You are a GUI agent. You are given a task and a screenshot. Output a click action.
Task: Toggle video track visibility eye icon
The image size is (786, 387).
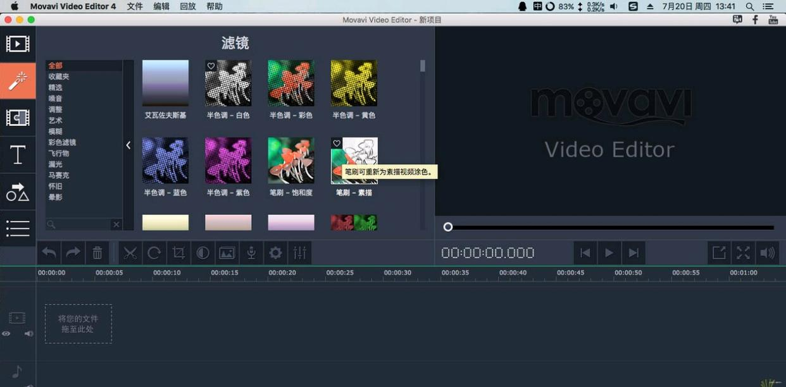(x=6, y=333)
